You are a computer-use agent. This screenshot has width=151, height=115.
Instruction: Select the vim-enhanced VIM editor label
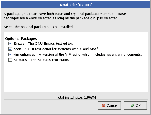(78, 55)
